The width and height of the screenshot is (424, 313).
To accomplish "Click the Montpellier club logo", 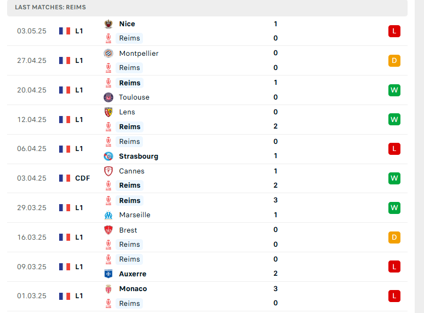I will (108, 53).
